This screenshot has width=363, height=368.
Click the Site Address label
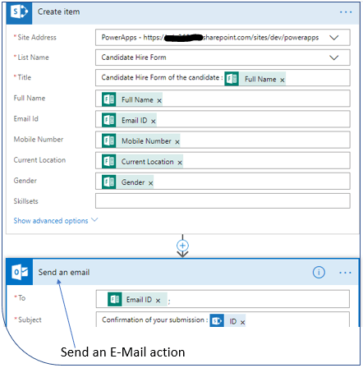coord(37,37)
